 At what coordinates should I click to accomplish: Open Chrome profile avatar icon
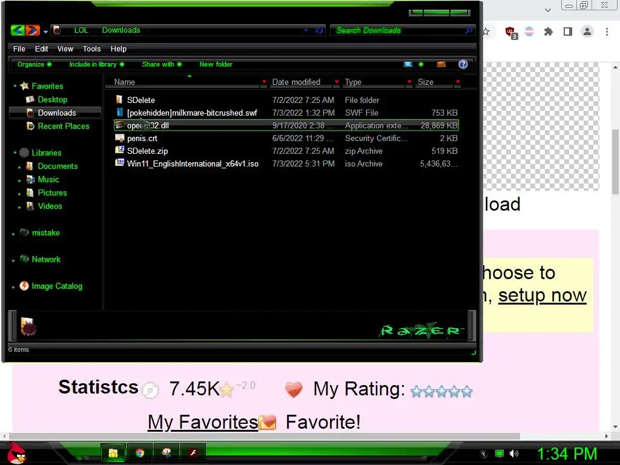[587, 31]
